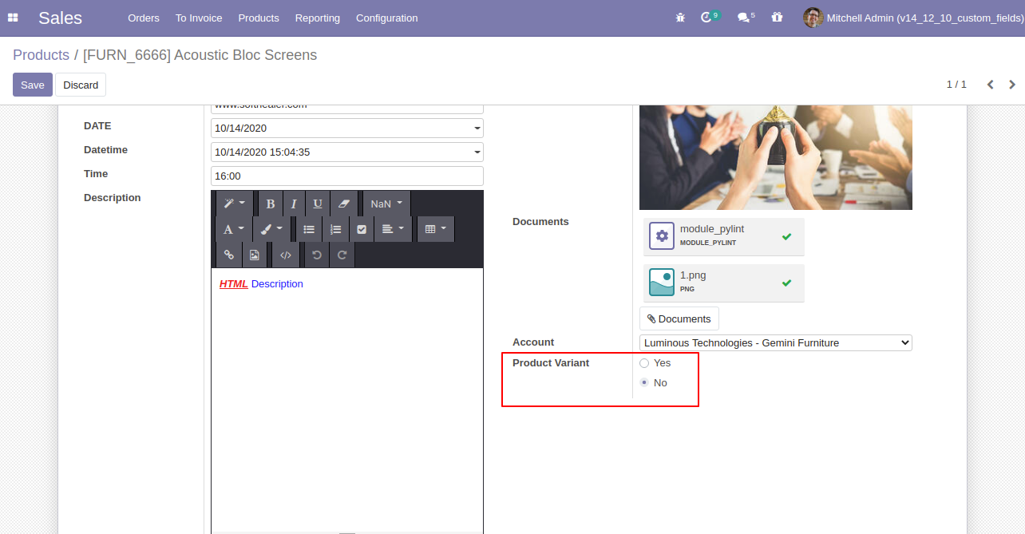
Task: Switch to code view in editor
Action: pyautogui.click(x=286, y=255)
